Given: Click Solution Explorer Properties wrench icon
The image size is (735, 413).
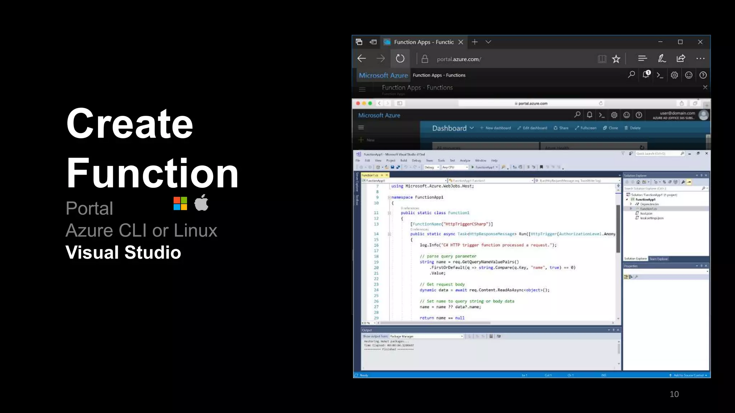Looking at the screenshot, I should pos(683,182).
